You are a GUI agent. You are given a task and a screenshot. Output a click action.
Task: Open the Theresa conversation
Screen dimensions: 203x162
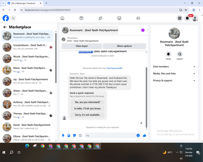point(27,115)
